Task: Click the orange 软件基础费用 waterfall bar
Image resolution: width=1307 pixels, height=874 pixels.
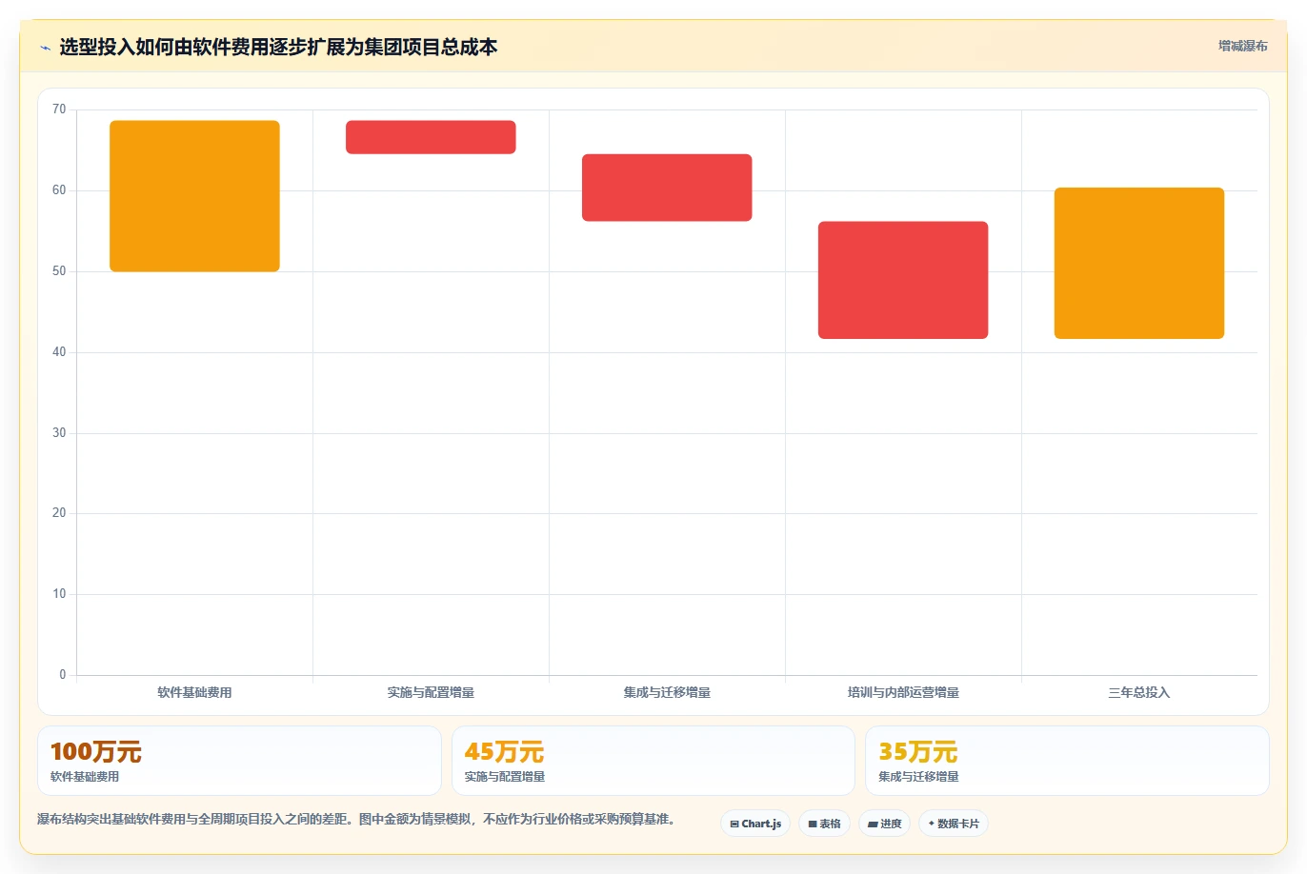Action: 194,196
